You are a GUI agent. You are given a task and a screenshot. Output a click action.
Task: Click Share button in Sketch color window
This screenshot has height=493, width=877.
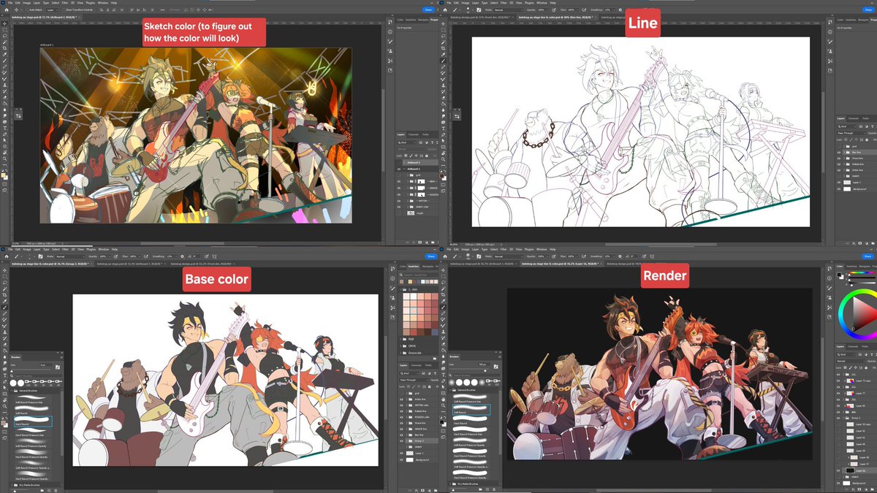point(428,9)
